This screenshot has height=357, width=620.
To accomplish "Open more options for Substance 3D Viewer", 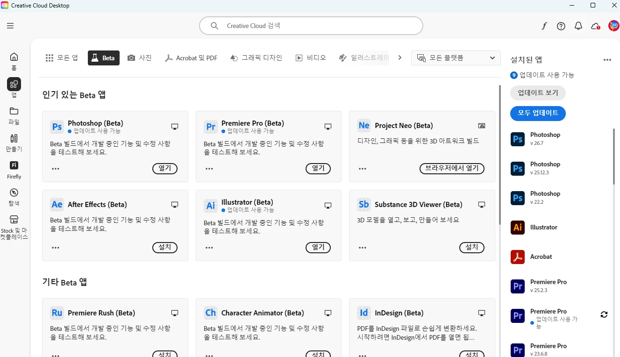I will point(363,248).
